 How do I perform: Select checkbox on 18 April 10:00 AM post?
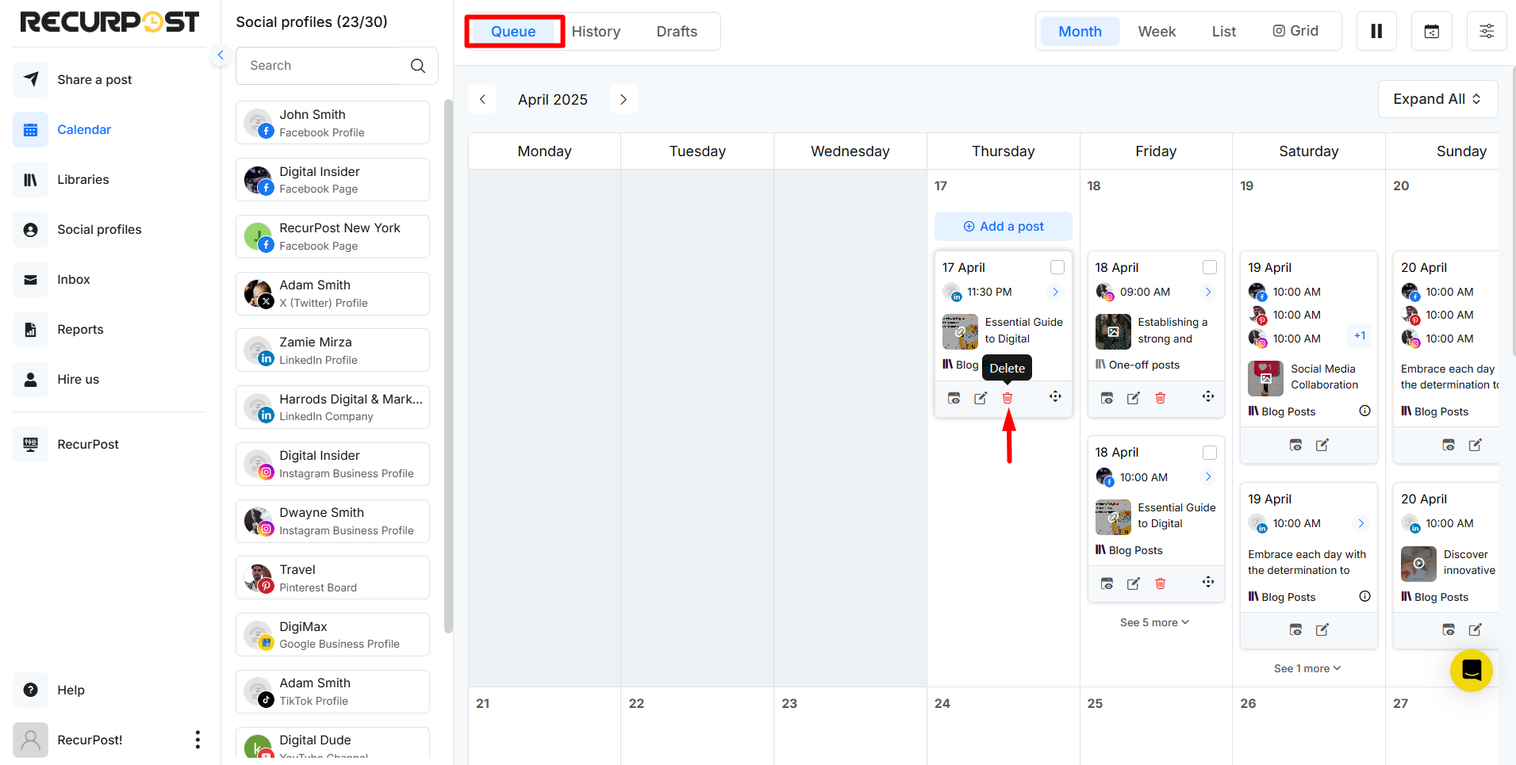pyautogui.click(x=1210, y=453)
